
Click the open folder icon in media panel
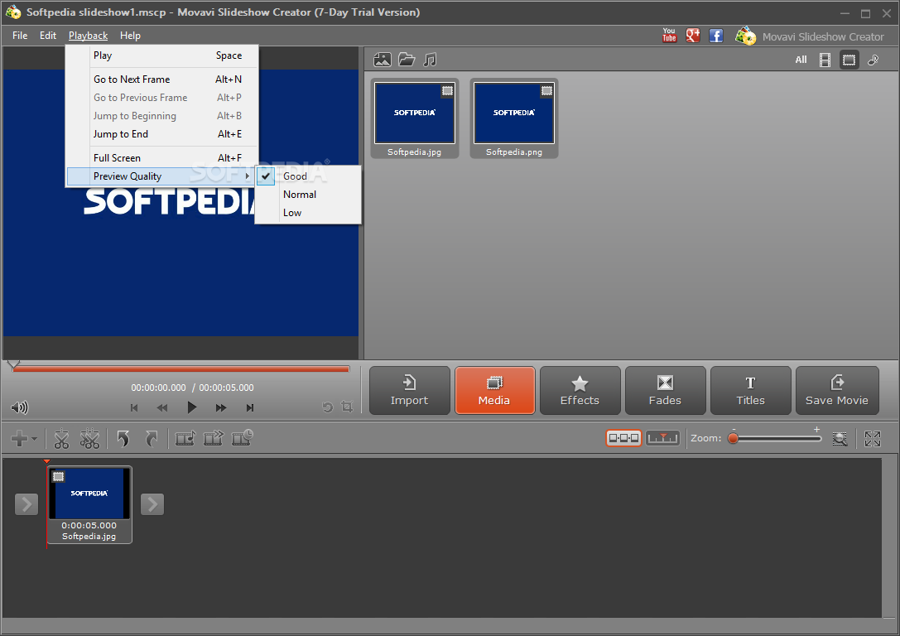click(407, 60)
